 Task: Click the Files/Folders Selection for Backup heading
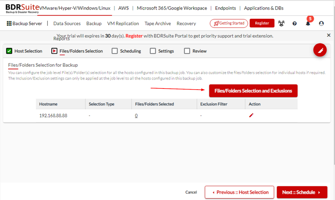coord(43,65)
